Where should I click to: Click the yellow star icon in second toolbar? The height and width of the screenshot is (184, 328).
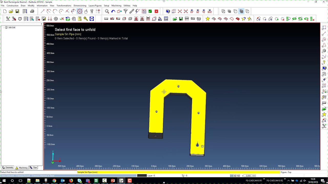[208, 19]
